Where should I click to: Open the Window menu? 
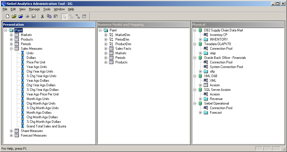59,9
